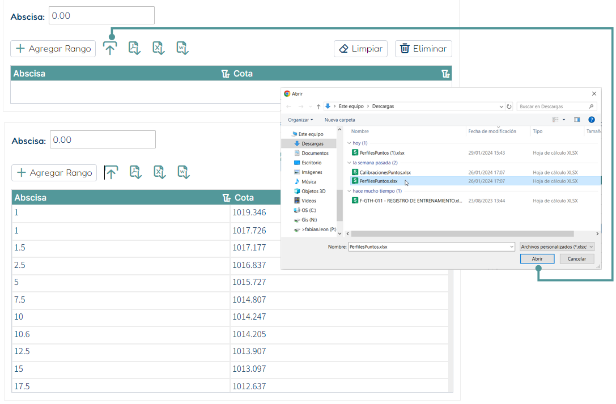The width and height of the screenshot is (616, 404).
Task: Collapse the 'hace mucho tiempo (1)' group
Action: (349, 191)
